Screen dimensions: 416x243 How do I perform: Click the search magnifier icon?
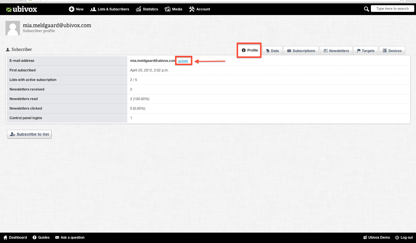click(x=367, y=9)
